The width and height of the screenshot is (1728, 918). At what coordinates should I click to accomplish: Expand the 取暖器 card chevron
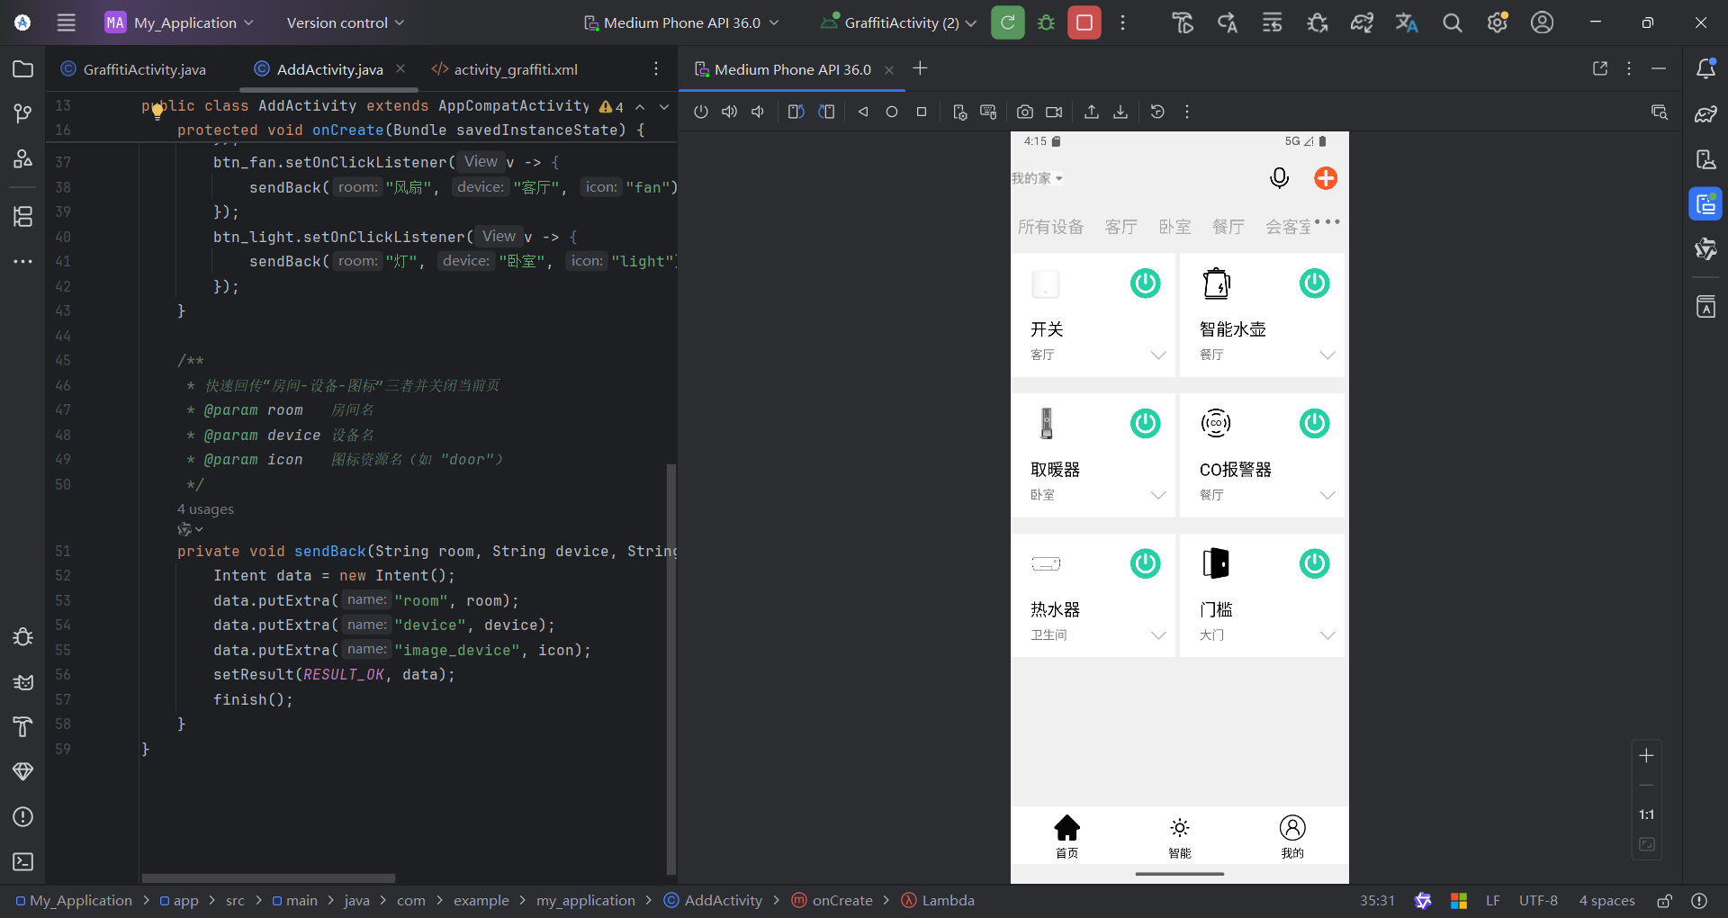(x=1158, y=495)
